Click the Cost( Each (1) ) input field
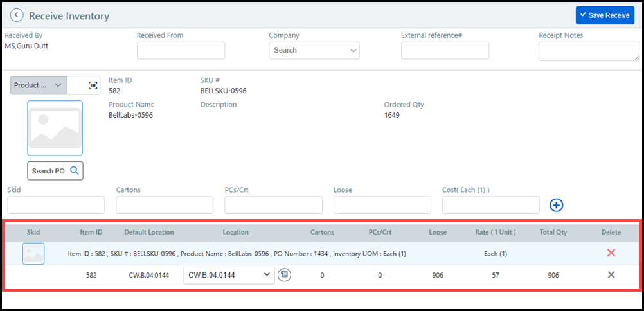Screen dimensions: 644x311 (490, 205)
